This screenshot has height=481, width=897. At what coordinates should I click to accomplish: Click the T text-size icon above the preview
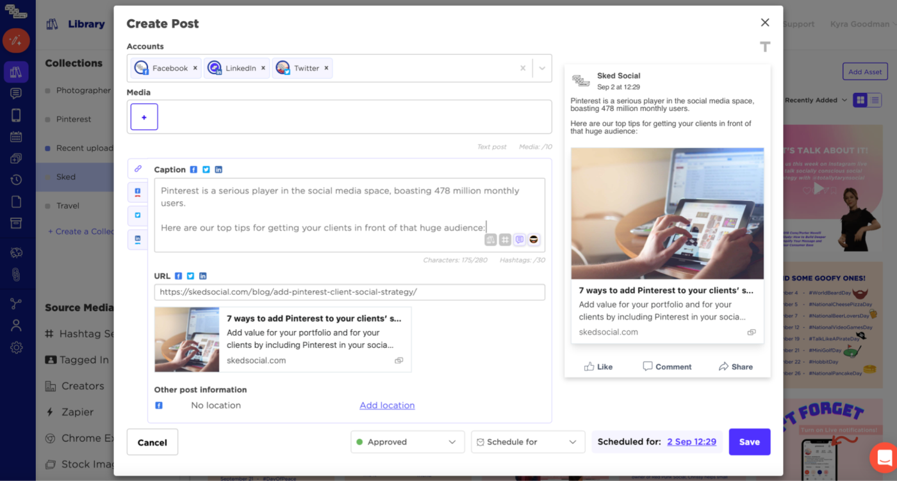[x=765, y=47]
